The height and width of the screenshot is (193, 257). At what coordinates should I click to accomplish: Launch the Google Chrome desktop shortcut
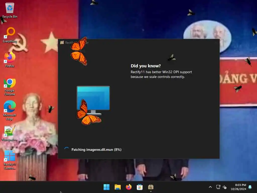(x=10, y=87)
